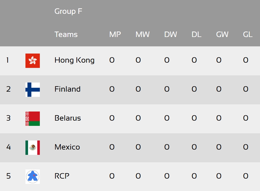Click the RCP blue meeple logo
260x191 pixels.
(33, 176)
